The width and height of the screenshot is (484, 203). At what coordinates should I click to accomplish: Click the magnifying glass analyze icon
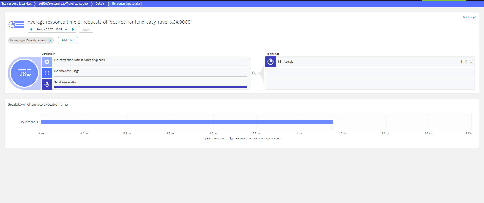point(254,73)
